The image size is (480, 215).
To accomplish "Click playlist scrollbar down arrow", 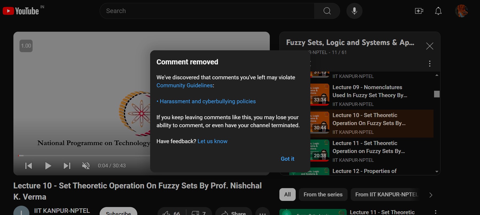I will pyautogui.click(x=437, y=172).
